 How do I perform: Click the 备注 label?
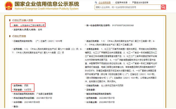(x=16, y=107)
